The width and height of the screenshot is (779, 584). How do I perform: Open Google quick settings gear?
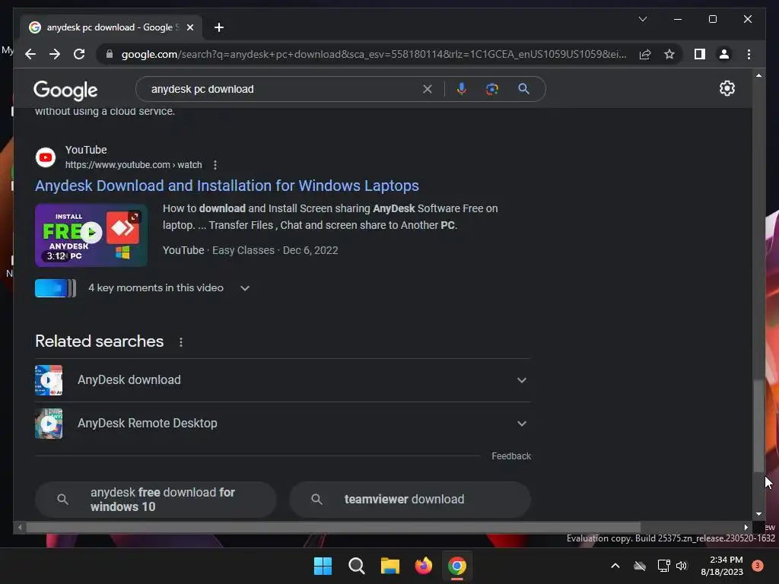click(x=727, y=88)
